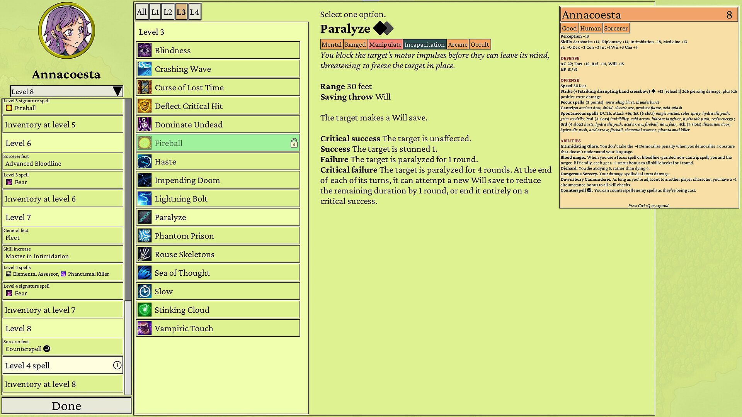Click the Curse of Lost Time hourglass icon
Screen dimensions: 742x417
click(145, 88)
